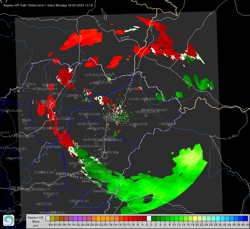Click the DERECSKE label
This screenshot has height=229, width=250.
coord(103,171)
